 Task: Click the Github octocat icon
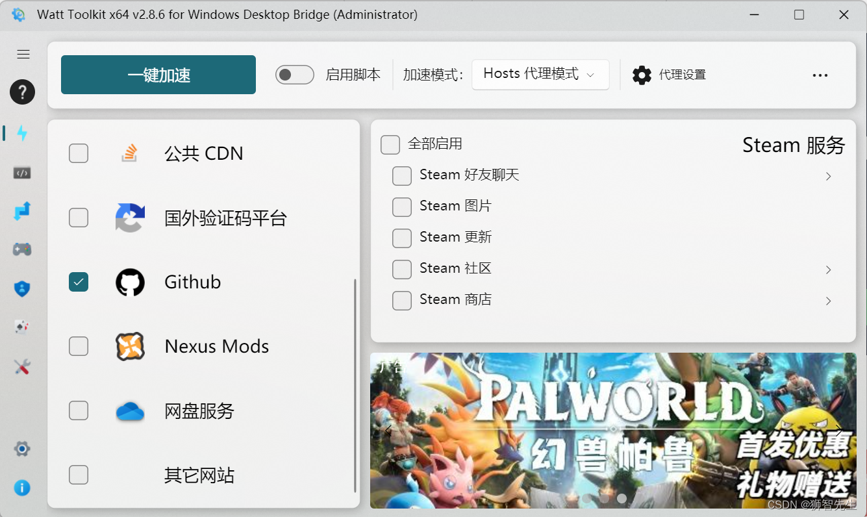130,282
